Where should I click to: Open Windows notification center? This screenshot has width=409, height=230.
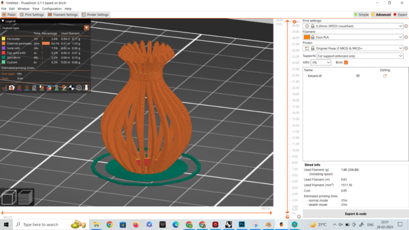coord(400,225)
